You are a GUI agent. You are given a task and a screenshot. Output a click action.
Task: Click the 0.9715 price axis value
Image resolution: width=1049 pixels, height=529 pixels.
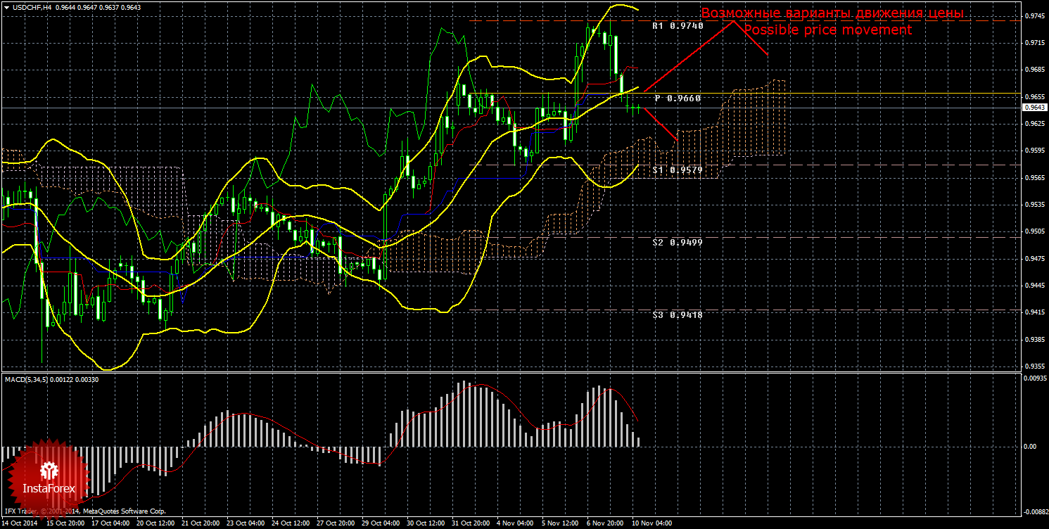coord(1034,44)
